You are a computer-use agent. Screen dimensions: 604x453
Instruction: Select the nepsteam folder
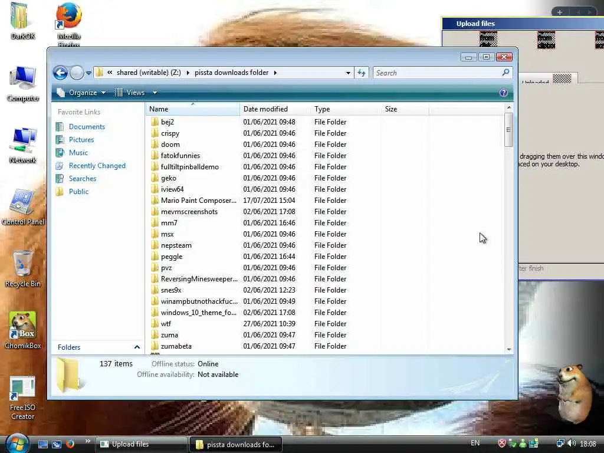(x=176, y=245)
